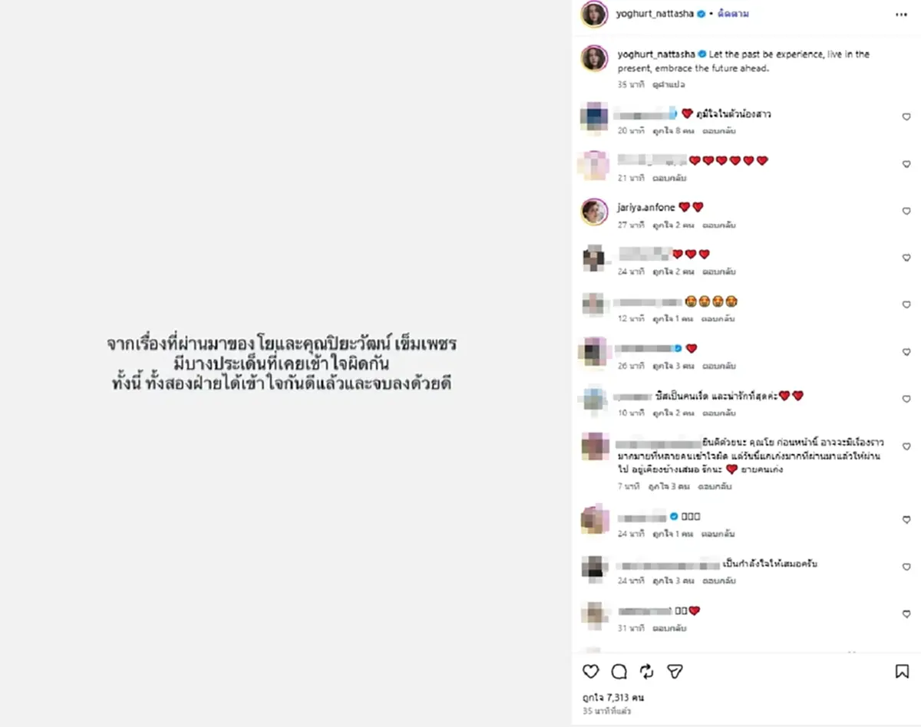Open the jariya.anfone username link
The width and height of the screenshot is (921, 727).
pos(645,207)
